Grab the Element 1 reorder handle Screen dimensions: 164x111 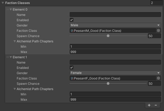(8, 57)
